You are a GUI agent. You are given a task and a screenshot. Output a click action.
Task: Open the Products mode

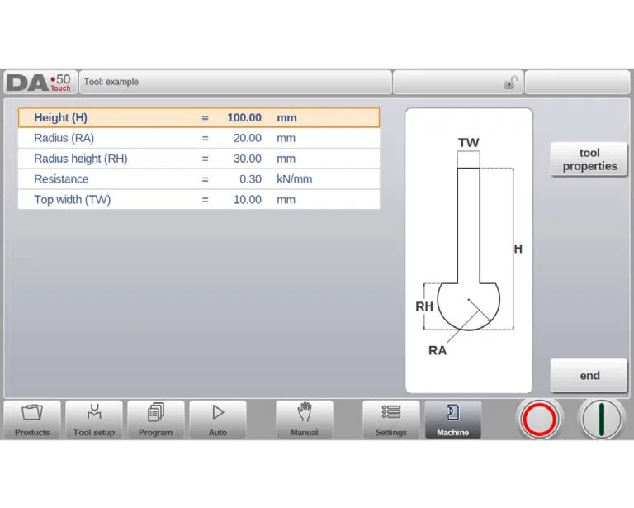point(32,420)
